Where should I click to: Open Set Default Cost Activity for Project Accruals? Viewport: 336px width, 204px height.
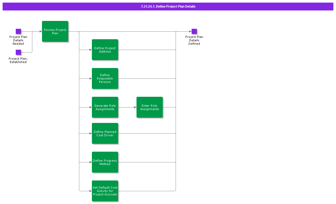point(105,191)
